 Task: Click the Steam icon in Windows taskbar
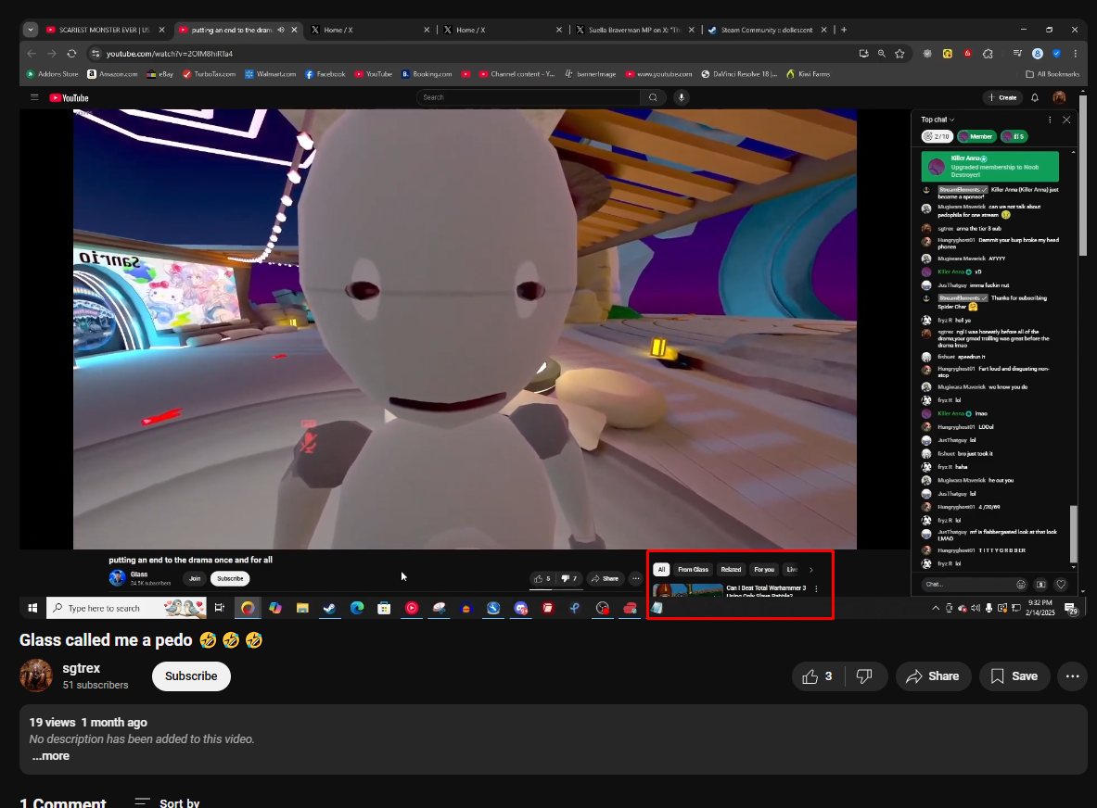328,608
